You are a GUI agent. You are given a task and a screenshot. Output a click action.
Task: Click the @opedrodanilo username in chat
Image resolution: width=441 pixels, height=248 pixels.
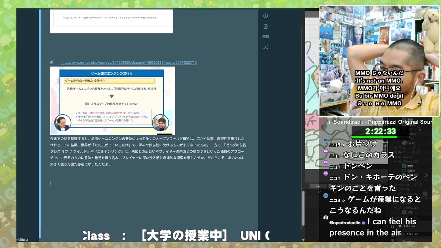coord(345,223)
